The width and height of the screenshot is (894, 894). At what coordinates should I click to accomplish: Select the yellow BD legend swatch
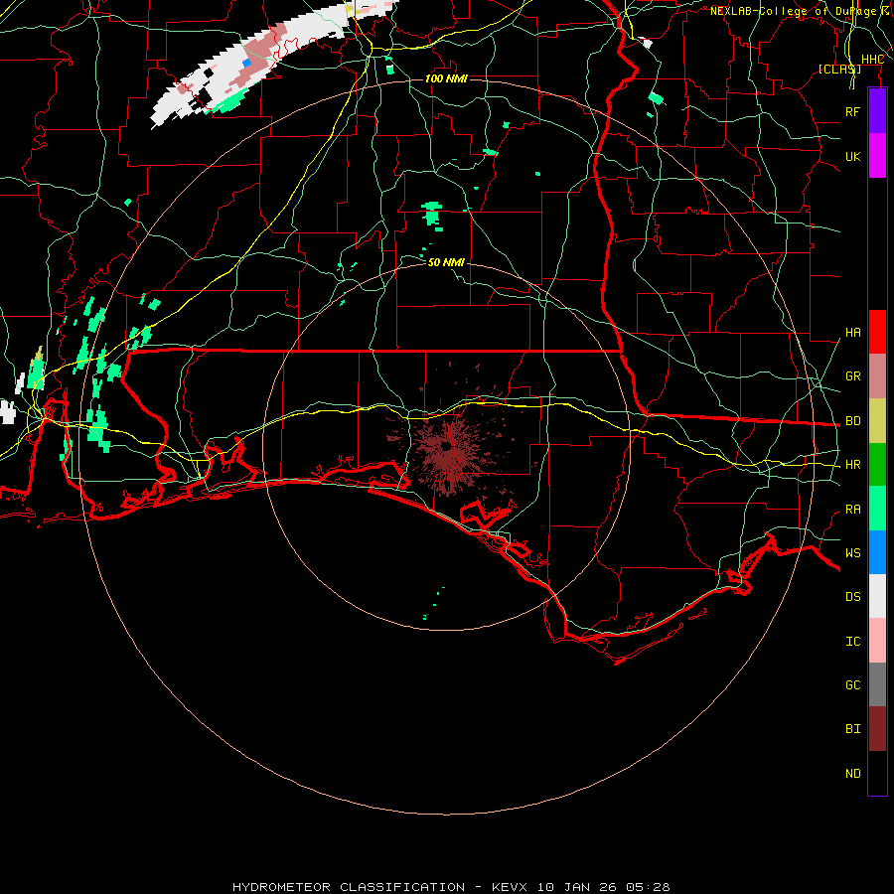(877, 421)
